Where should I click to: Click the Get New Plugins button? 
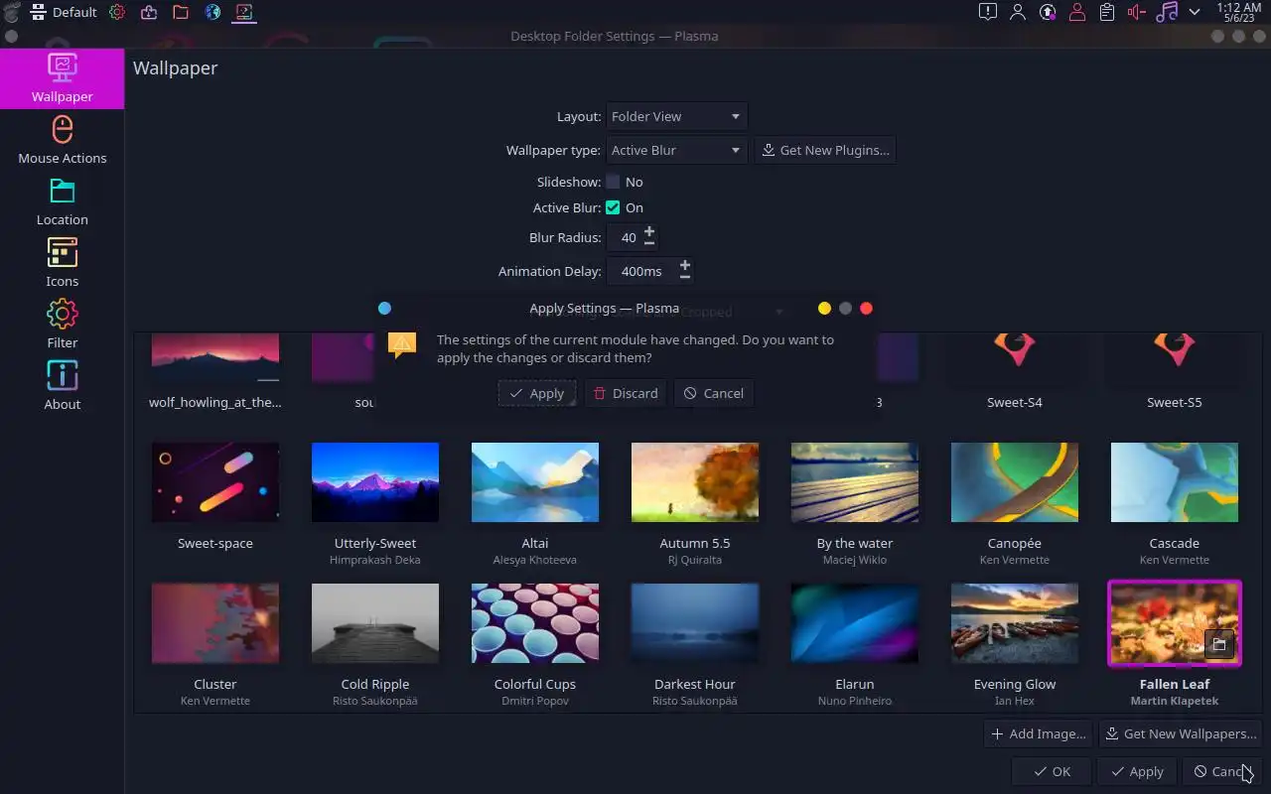click(824, 150)
